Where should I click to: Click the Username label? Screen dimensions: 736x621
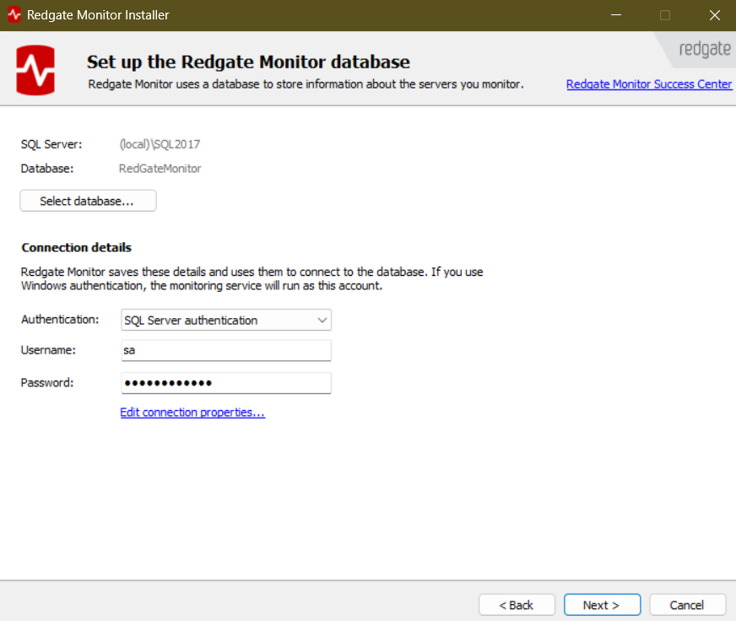tap(48, 350)
